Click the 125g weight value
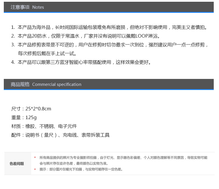 (31, 117)
